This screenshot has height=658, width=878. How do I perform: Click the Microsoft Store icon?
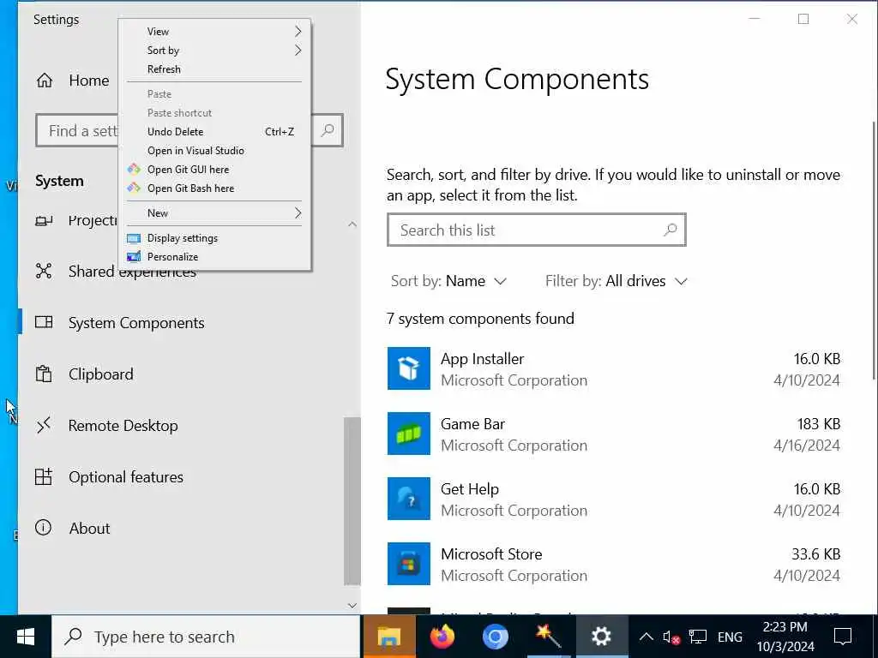[x=409, y=564]
